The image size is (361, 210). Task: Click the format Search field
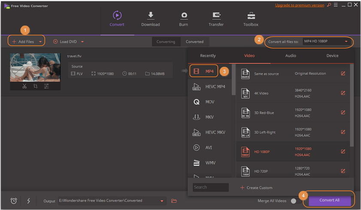[211, 187]
